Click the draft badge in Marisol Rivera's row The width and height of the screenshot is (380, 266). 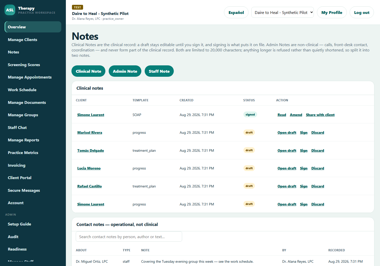coord(249,132)
